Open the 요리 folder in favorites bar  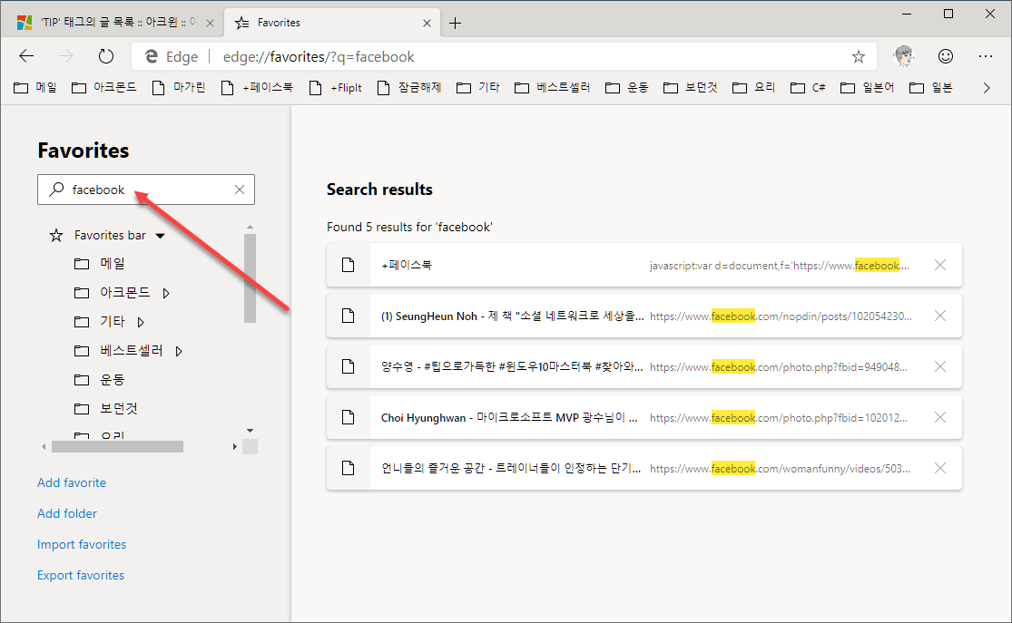[754, 88]
